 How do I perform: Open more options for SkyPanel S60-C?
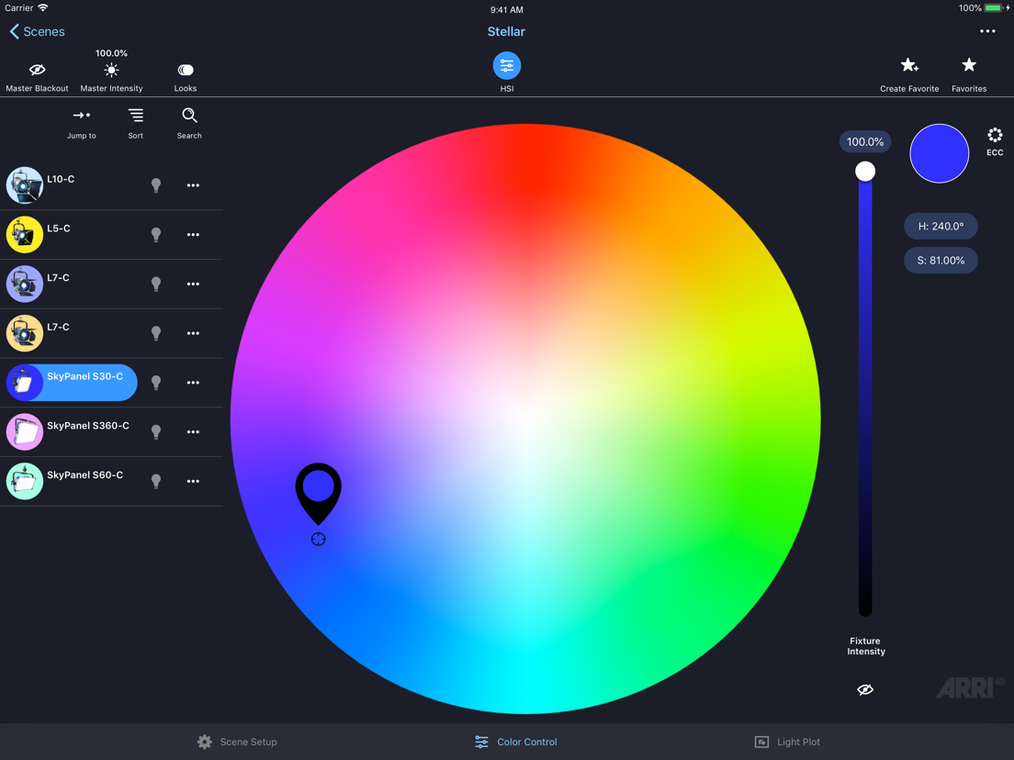point(193,481)
